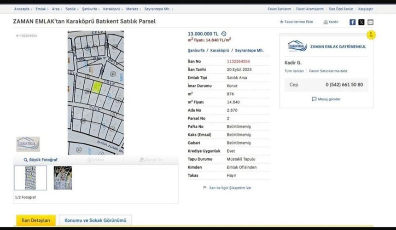Click magnifier icon for Büyük Fotoğraf

25,160
